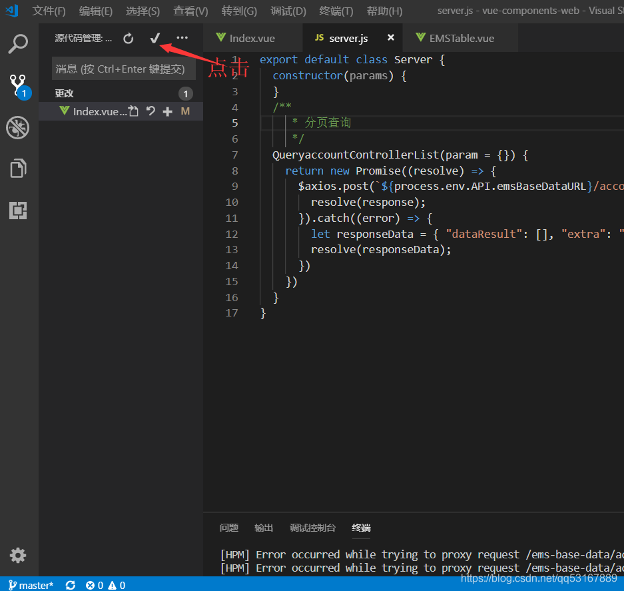
Task: Close the server.js tab
Action: [391, 37]
